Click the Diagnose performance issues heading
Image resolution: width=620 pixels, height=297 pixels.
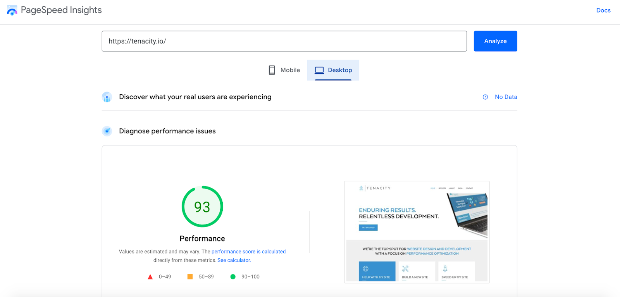pyautogui.click(x=167, y=131)
